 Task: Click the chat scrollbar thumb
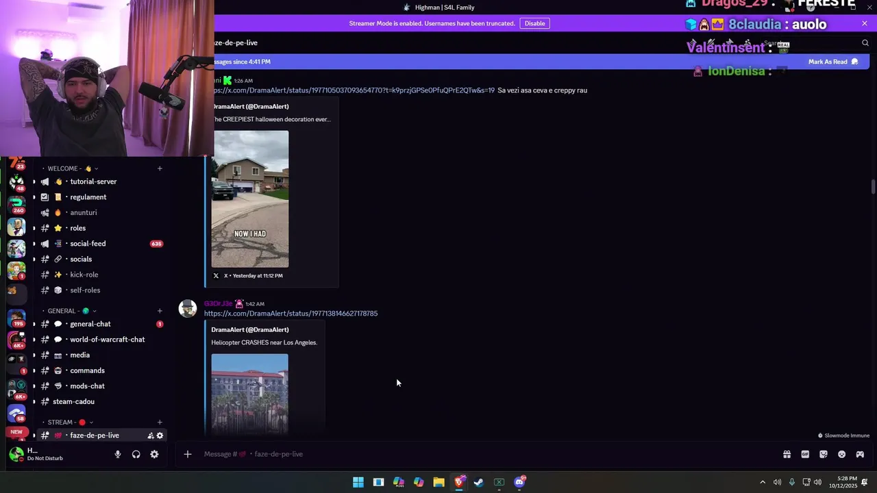point(873,186)
